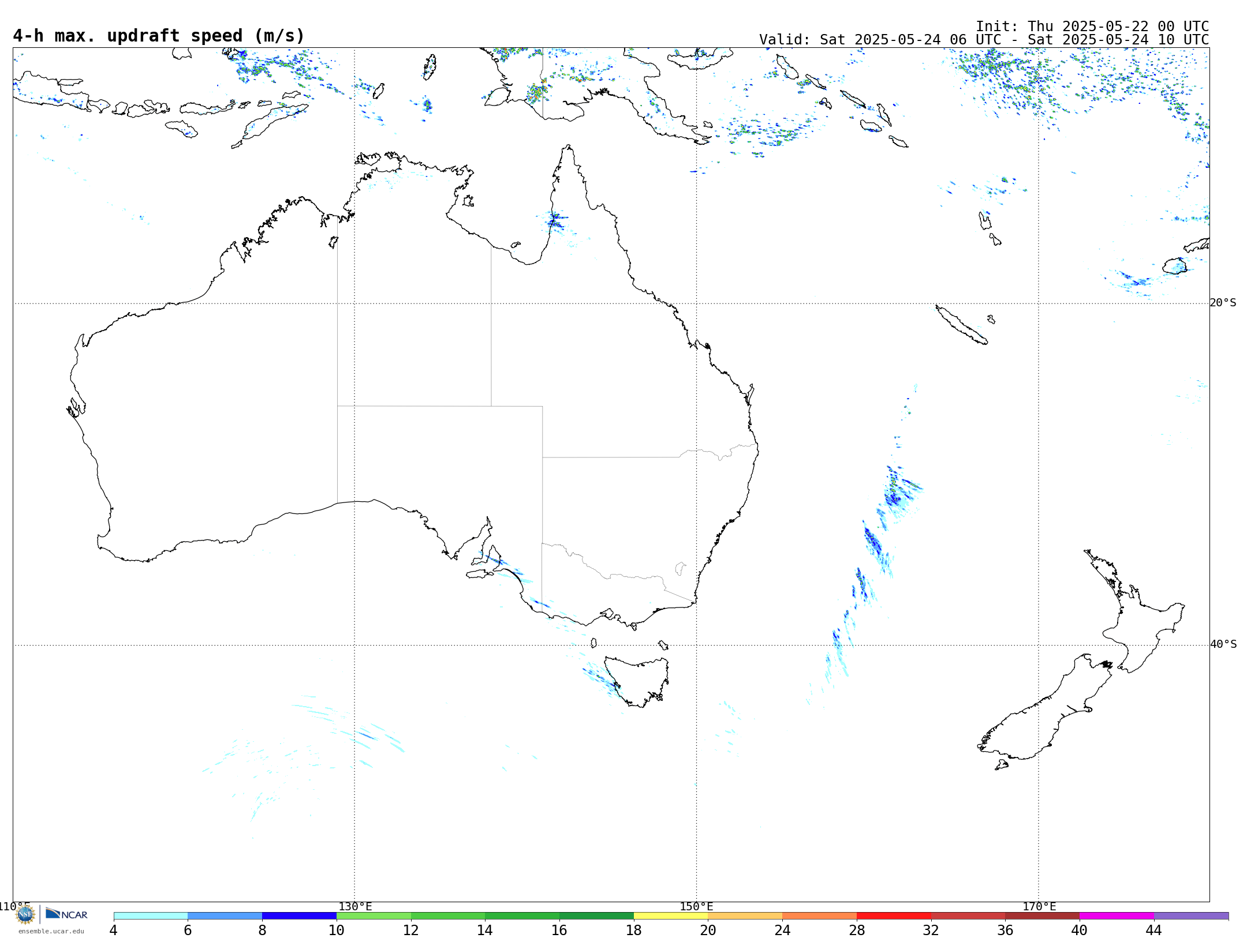
Task: Click the colorbar tick label 24
Action: [x=782, y=930]
